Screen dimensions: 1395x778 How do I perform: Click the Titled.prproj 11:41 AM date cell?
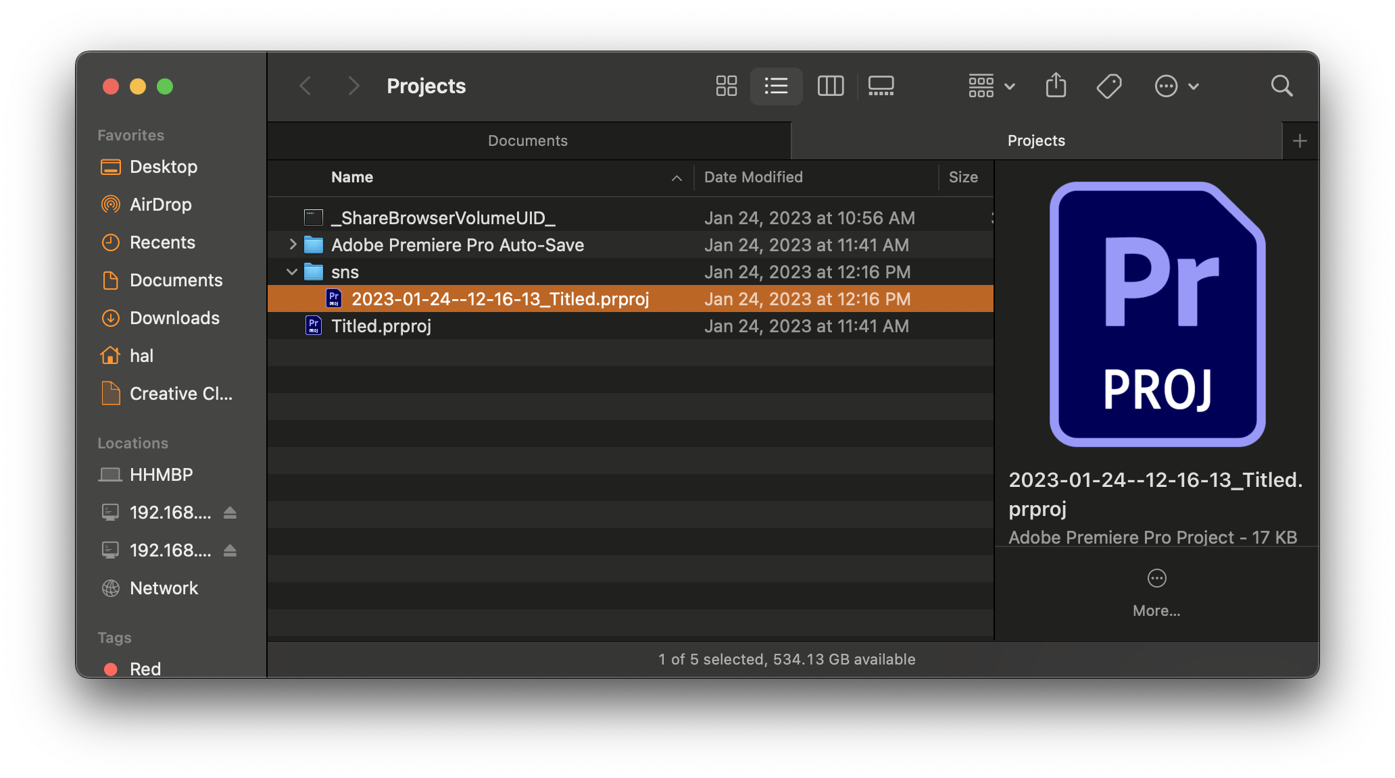tap(806, 326)
